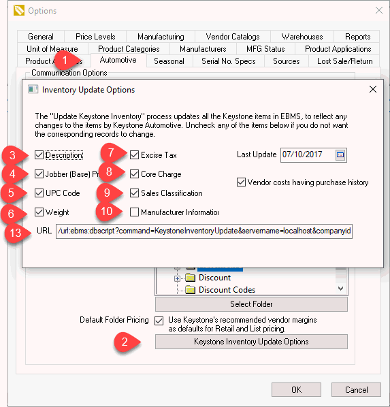Open the Last Update calendar picker
390x407 pixels.
[x=340, y=155]
